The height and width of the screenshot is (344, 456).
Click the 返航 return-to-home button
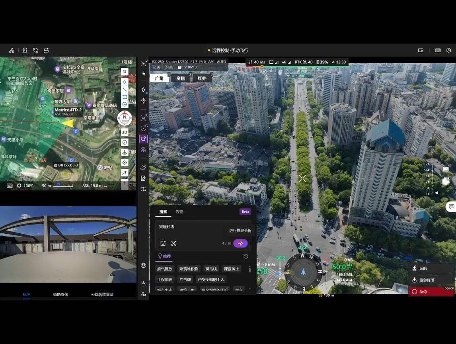point(431,268)
